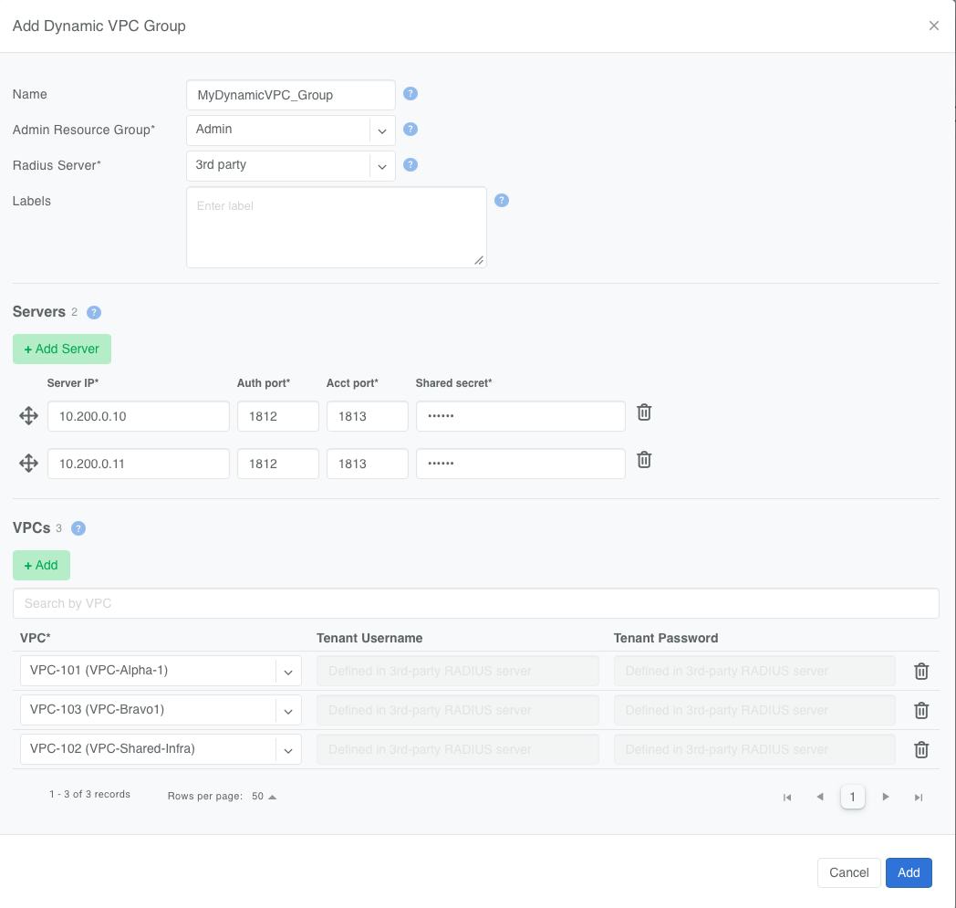This screenshot has height=908, width=956.
Task: Edit Server IP 10.200.0.10 field
Action: [139, 416]
